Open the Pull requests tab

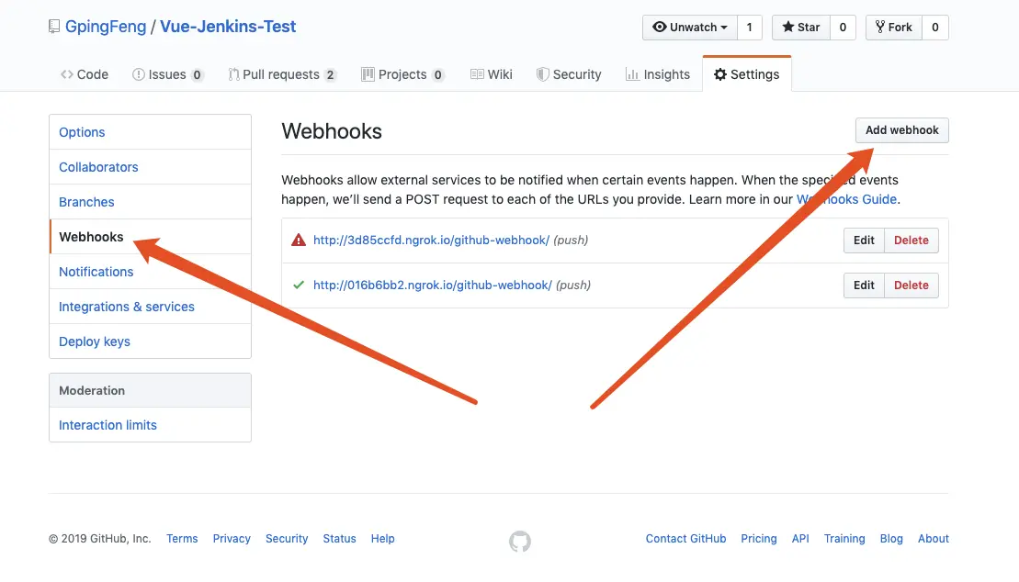point(282,74)
